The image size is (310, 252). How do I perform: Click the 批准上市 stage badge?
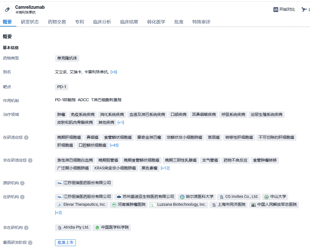[65, 243]
